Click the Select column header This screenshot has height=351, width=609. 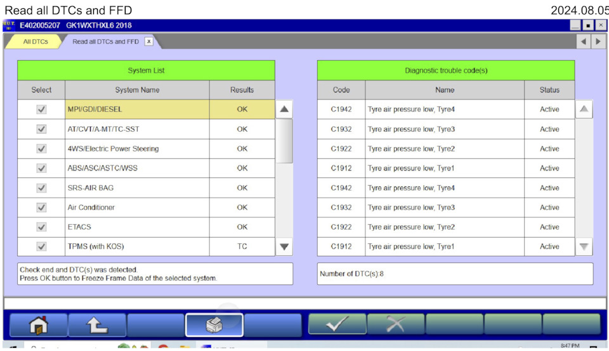tap(41, 90)
